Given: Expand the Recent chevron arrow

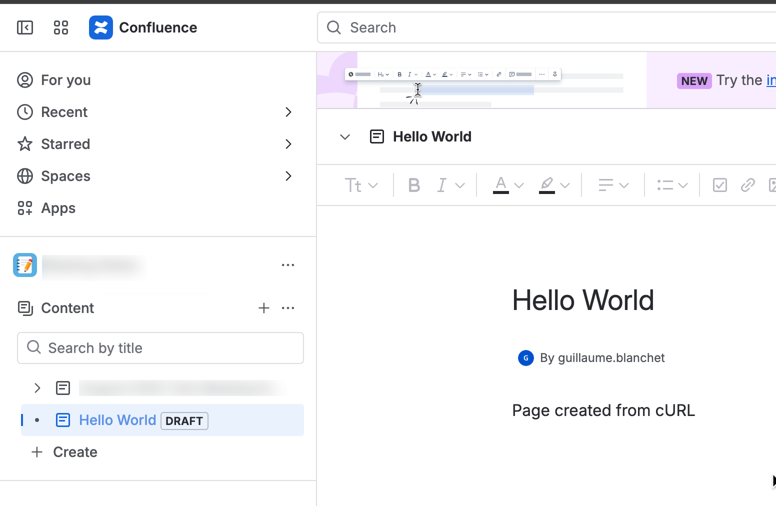Looking at the screenshot, I should pos(288,112).
